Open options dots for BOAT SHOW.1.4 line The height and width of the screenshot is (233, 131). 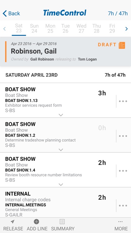123,171
